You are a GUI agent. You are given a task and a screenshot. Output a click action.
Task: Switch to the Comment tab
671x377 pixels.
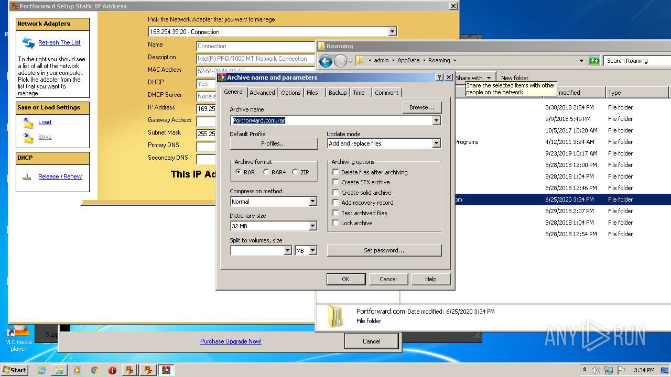(x=386, y=93)
